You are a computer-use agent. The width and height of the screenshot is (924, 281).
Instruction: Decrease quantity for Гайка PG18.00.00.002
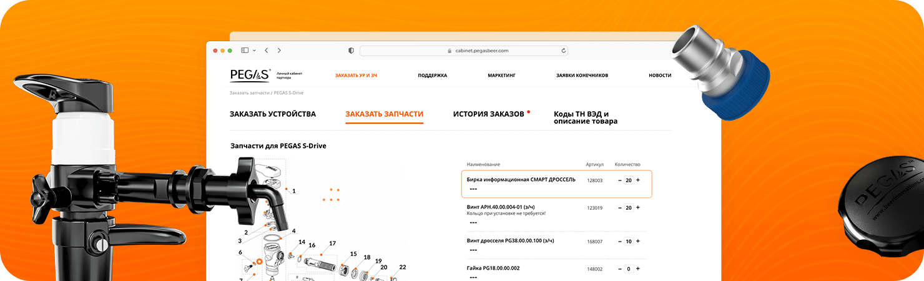pos(620,269)
